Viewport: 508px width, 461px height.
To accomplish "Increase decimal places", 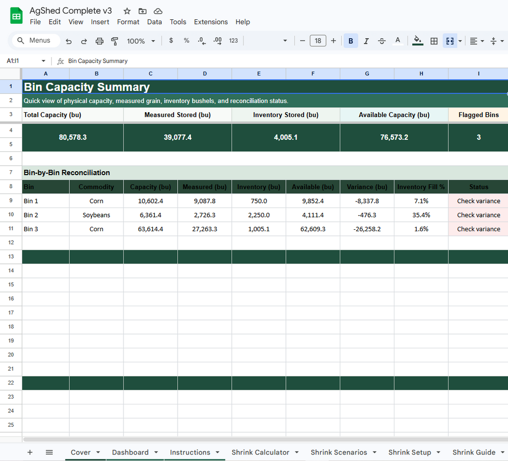I will [x=217, y=41].
